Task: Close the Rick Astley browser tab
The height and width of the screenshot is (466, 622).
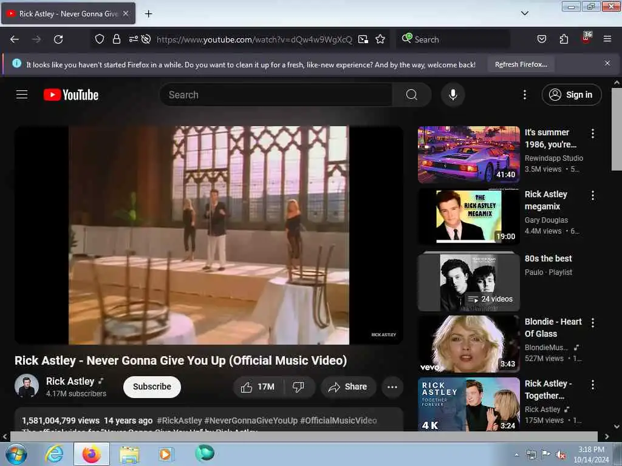Action: [126, 13]
